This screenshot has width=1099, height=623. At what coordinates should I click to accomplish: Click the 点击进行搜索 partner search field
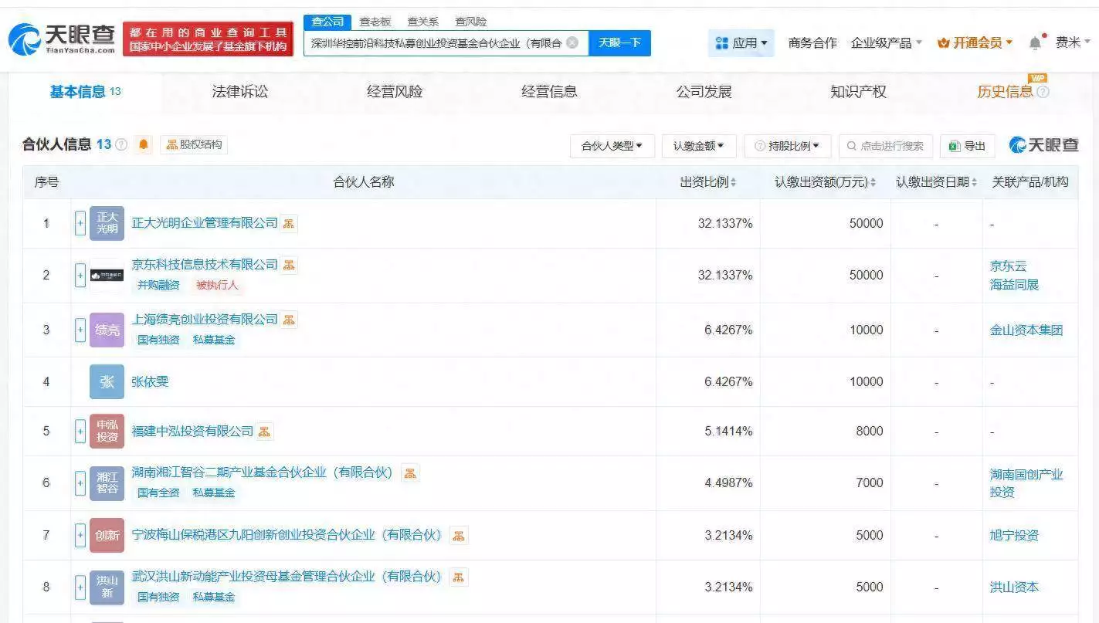pyautogui.click(x=886, y=146)
